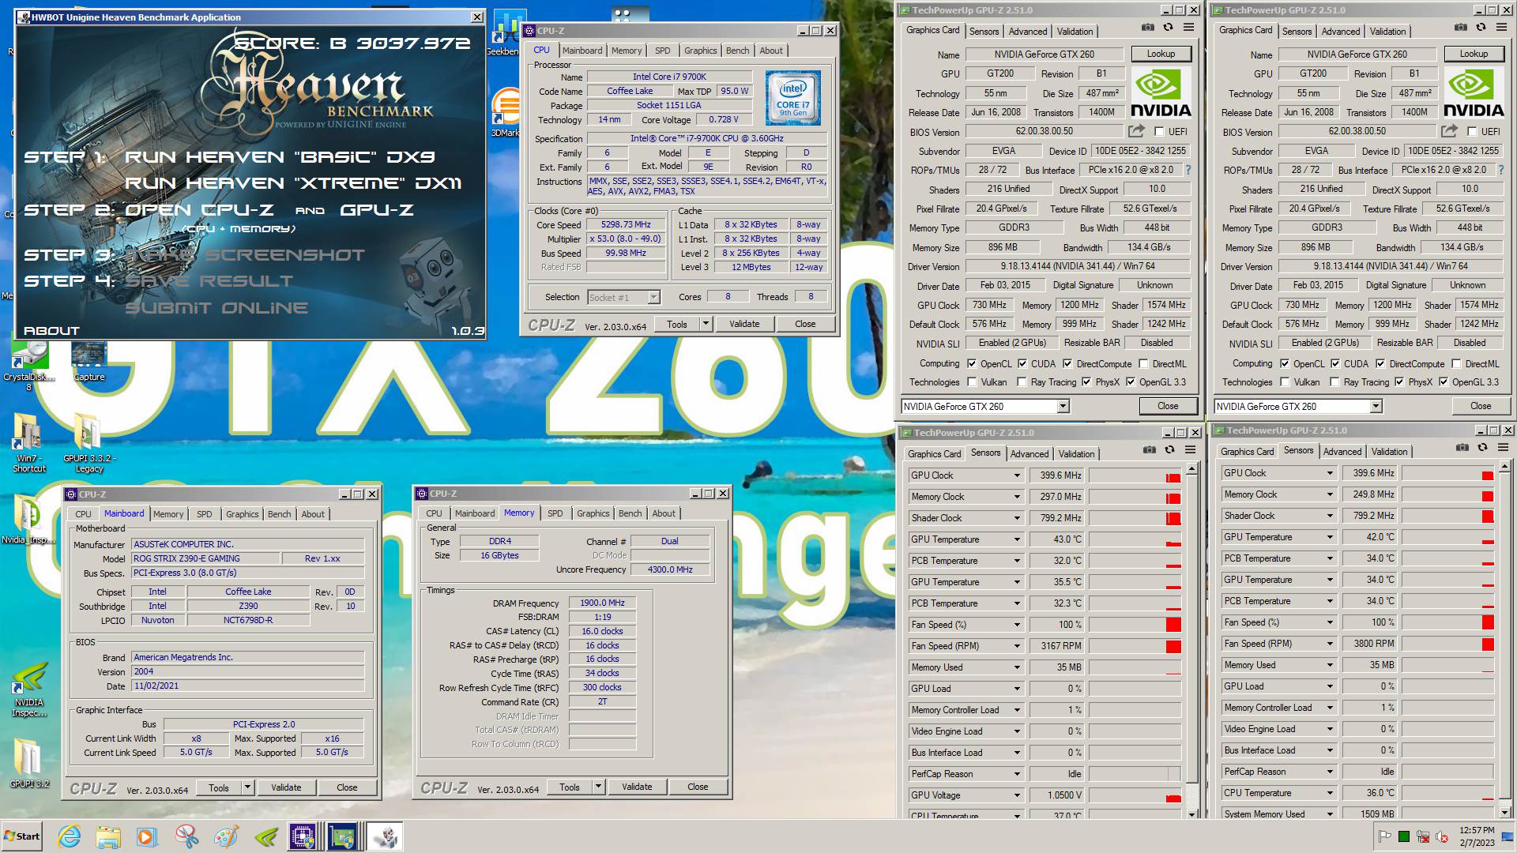Click scrollbar down arrow in right Sensors window
Image resolution: width=1517 pixels, height=853 pixels.
[x=1504, y=811]
